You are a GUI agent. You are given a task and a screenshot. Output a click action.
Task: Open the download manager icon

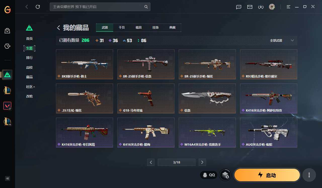(261, 7)
